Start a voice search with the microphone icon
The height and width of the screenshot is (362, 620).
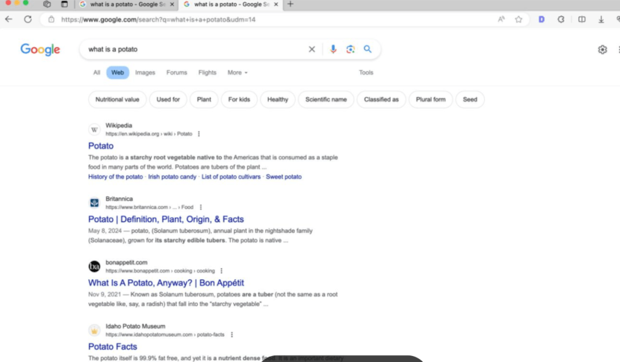pyautogui.click(x=332, y=50)
